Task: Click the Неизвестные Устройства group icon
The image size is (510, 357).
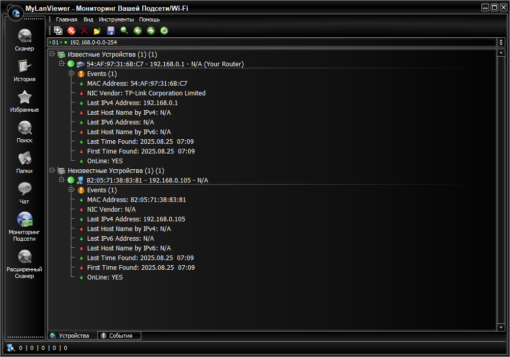Action: coord(62,170)
